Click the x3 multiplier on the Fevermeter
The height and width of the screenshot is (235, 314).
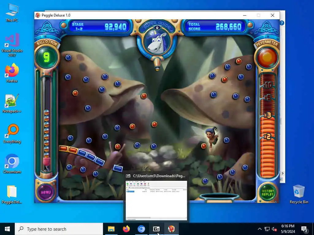click(267, 115)
